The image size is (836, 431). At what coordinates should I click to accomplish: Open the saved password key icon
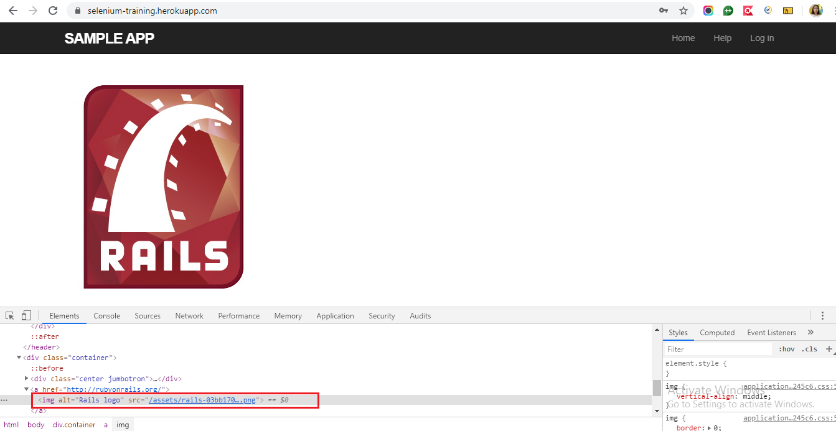664,11
